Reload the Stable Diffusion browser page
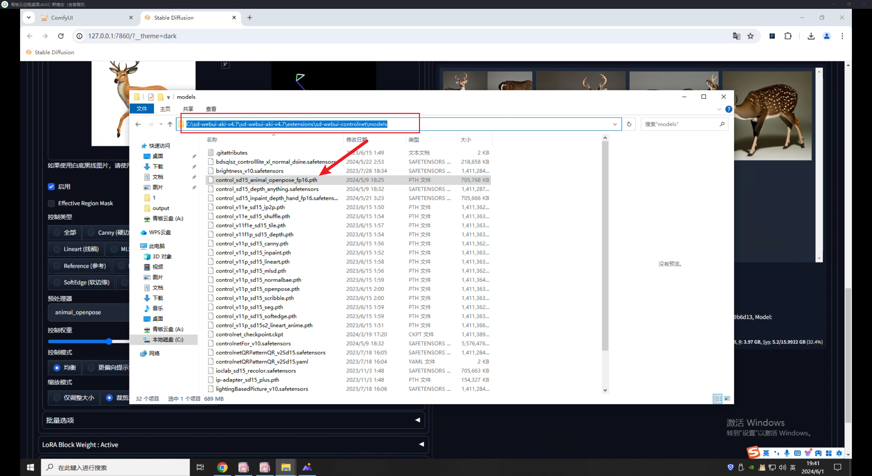Image resolution: width=872 pixels, height=476 pixels. coord(61,36)
